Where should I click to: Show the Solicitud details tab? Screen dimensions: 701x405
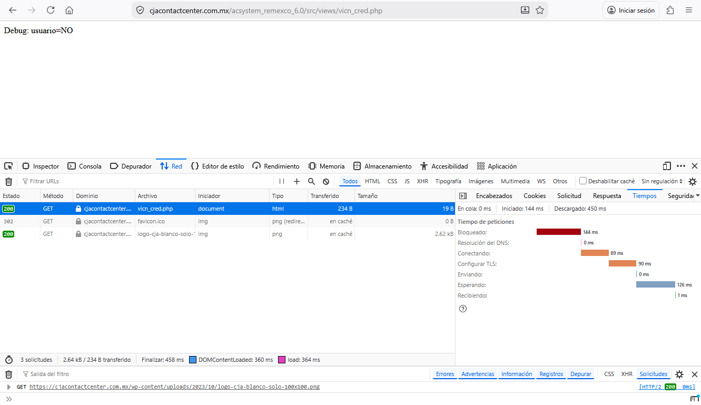click(x=569, y=196)
